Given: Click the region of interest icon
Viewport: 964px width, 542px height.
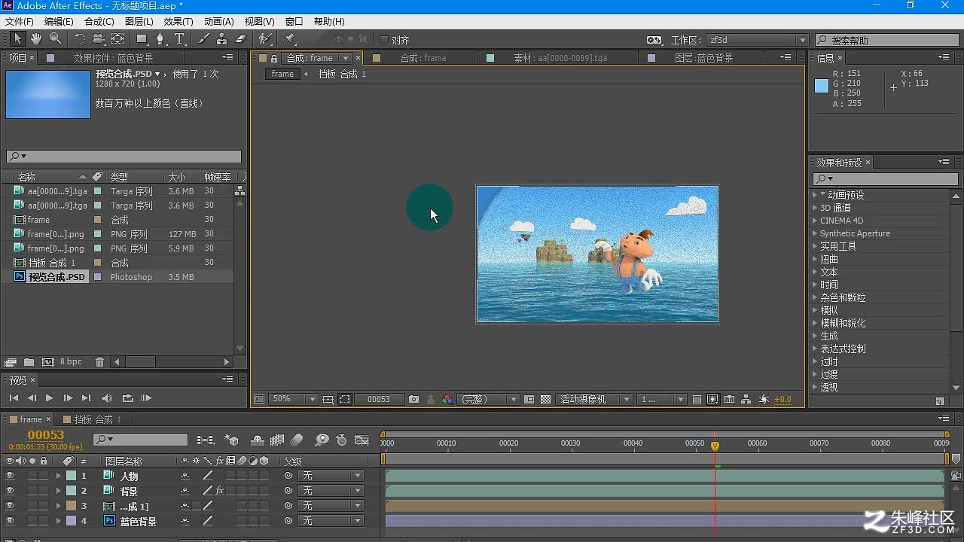Looking at the screenshot, I should click(x=529, y=400).
